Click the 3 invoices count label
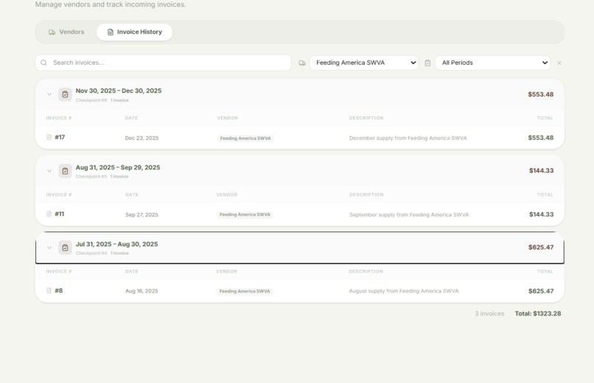This screenshot has height=383, width=594. coord(489,314)
